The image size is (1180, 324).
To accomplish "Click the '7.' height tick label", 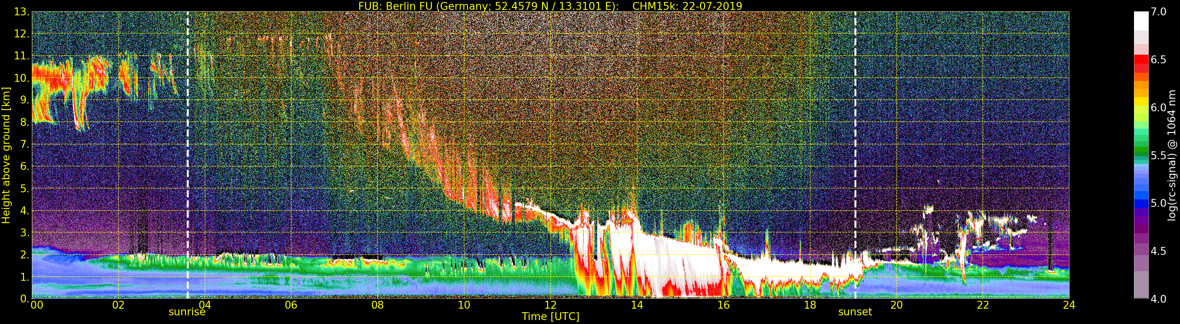I will point(25,144).
